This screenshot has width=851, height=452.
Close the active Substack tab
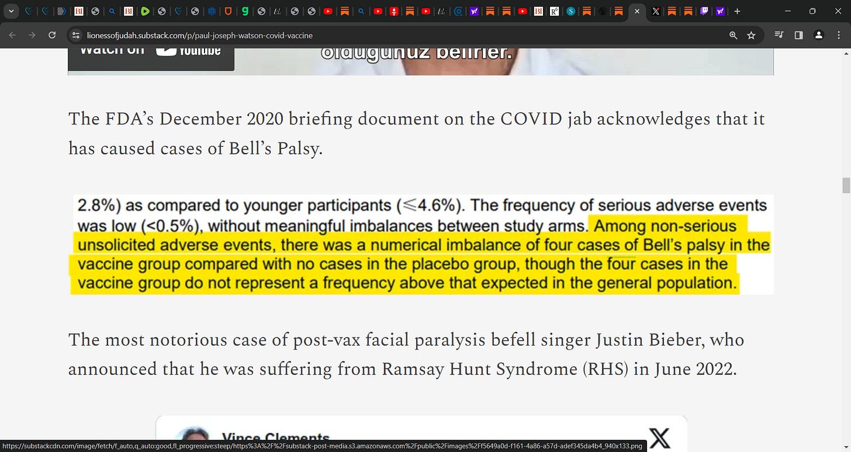click(637, 11)
